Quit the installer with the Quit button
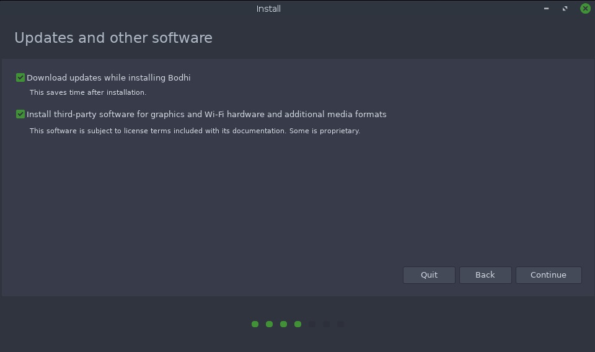595x352 pixels. [429, 275]
